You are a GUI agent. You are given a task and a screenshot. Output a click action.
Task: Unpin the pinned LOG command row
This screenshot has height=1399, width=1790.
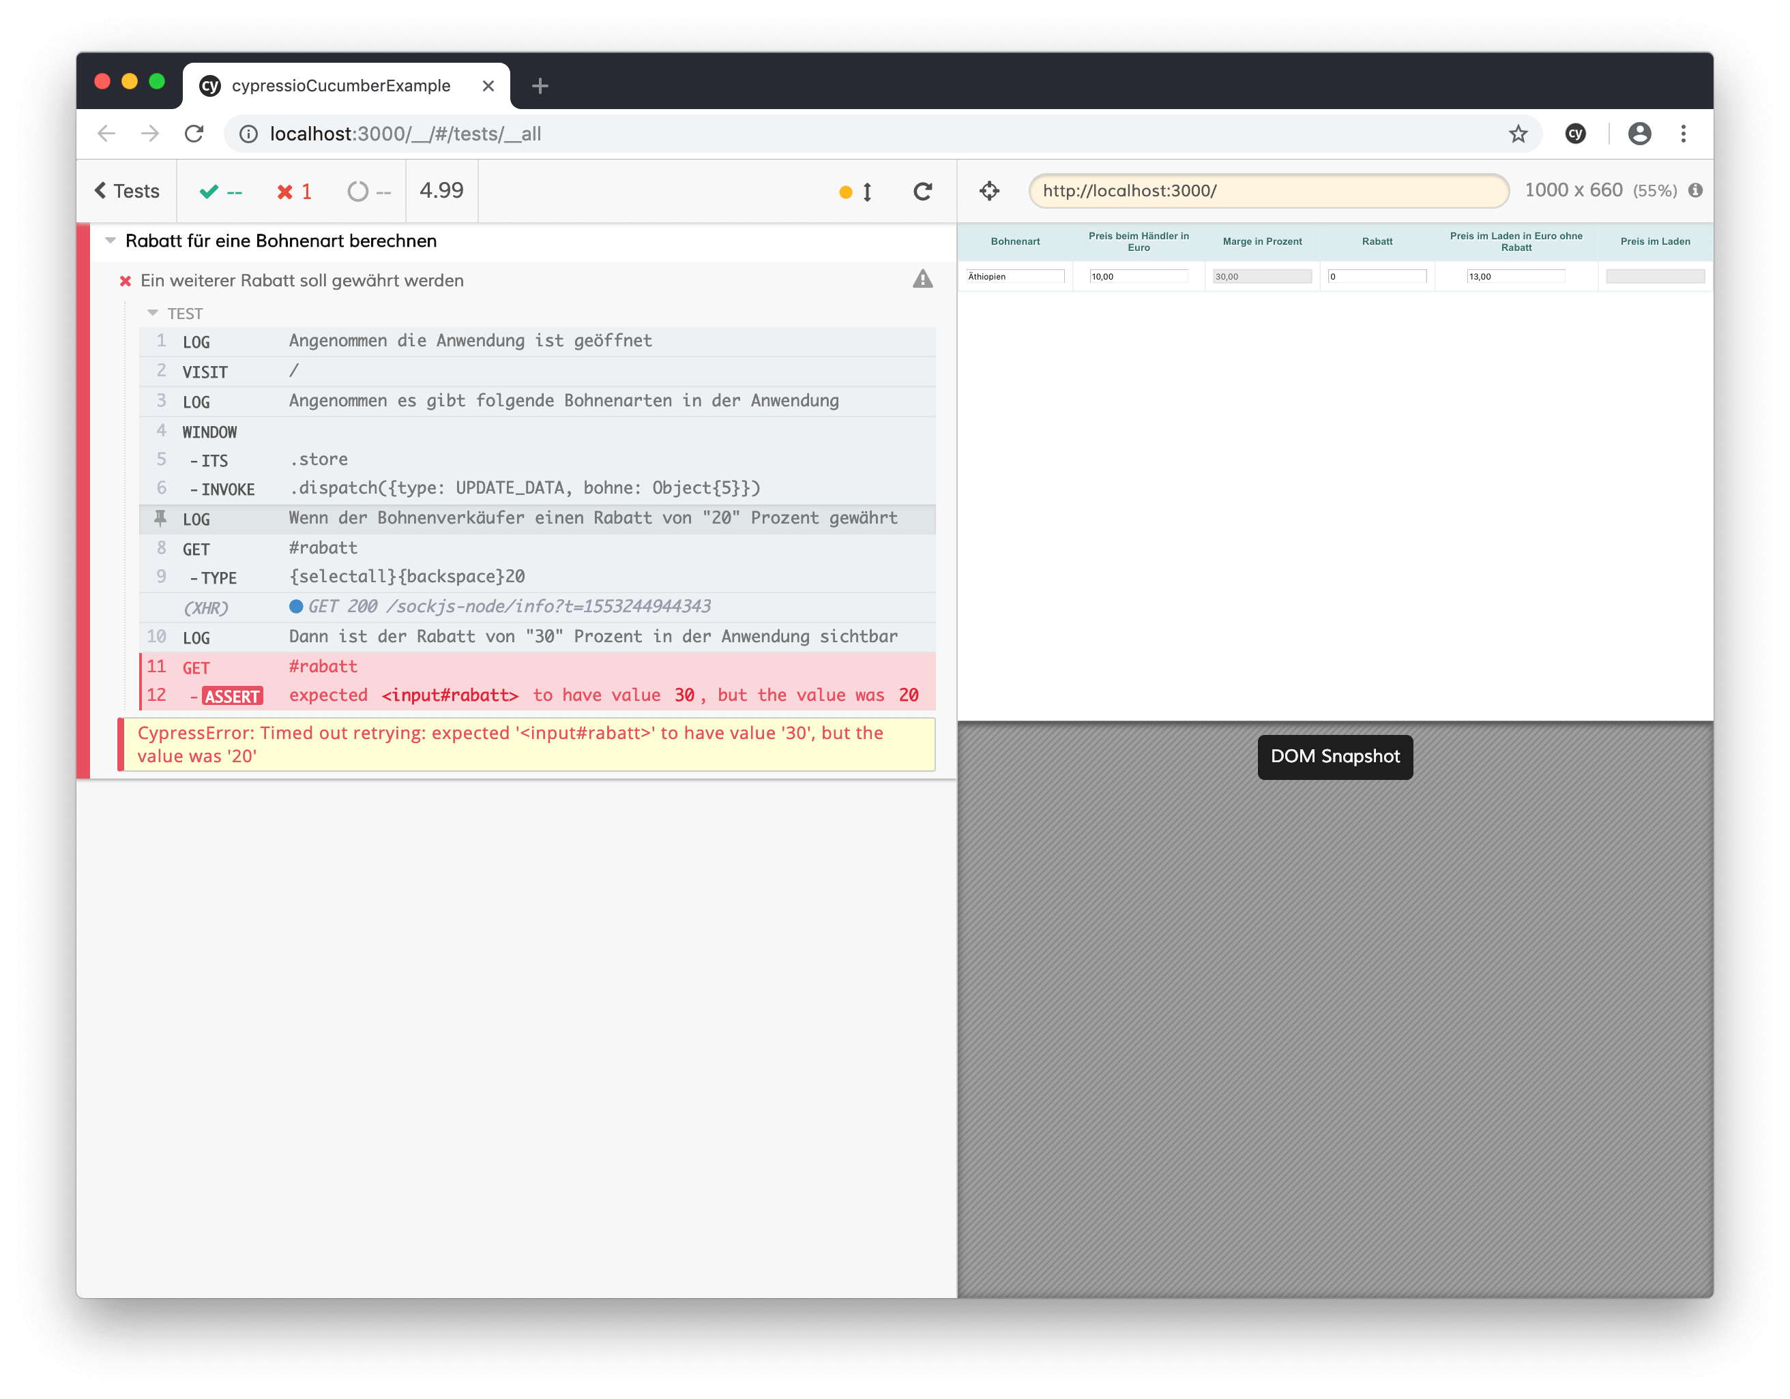537,518
